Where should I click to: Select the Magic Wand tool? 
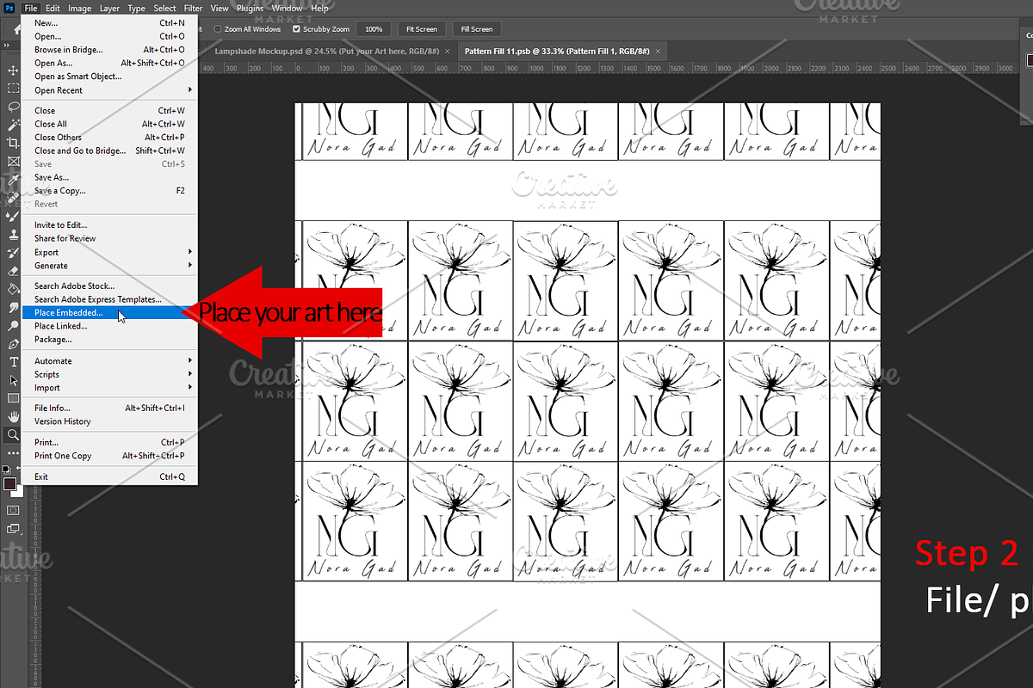13,125
